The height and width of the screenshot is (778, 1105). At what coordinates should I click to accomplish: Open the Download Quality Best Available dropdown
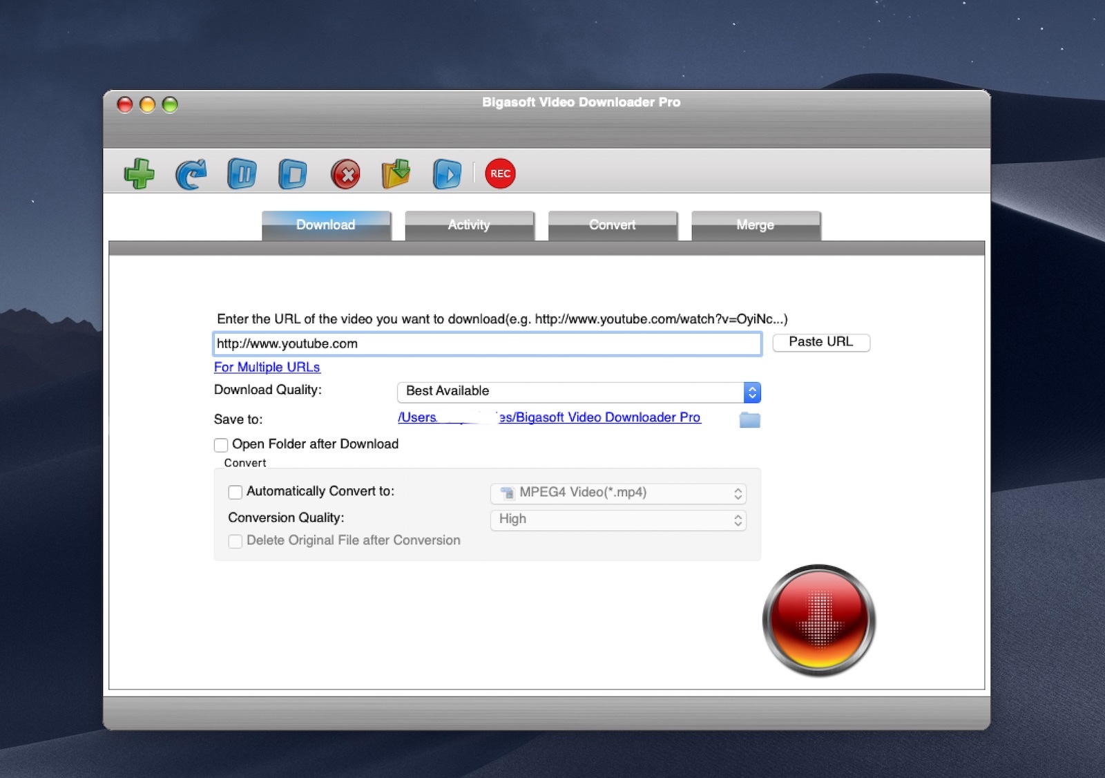579,392
